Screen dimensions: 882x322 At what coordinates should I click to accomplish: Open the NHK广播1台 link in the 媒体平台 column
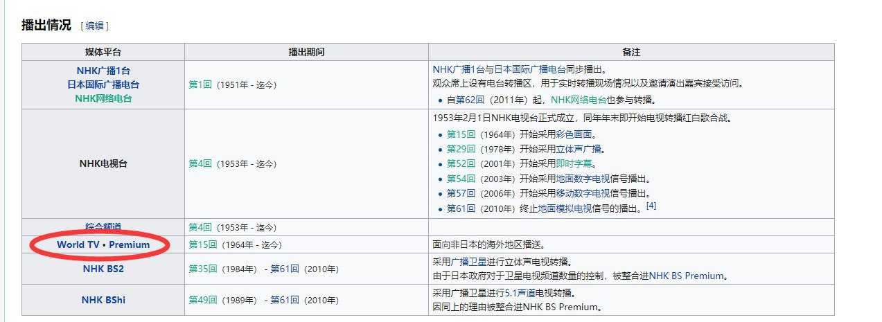(103, 70)
